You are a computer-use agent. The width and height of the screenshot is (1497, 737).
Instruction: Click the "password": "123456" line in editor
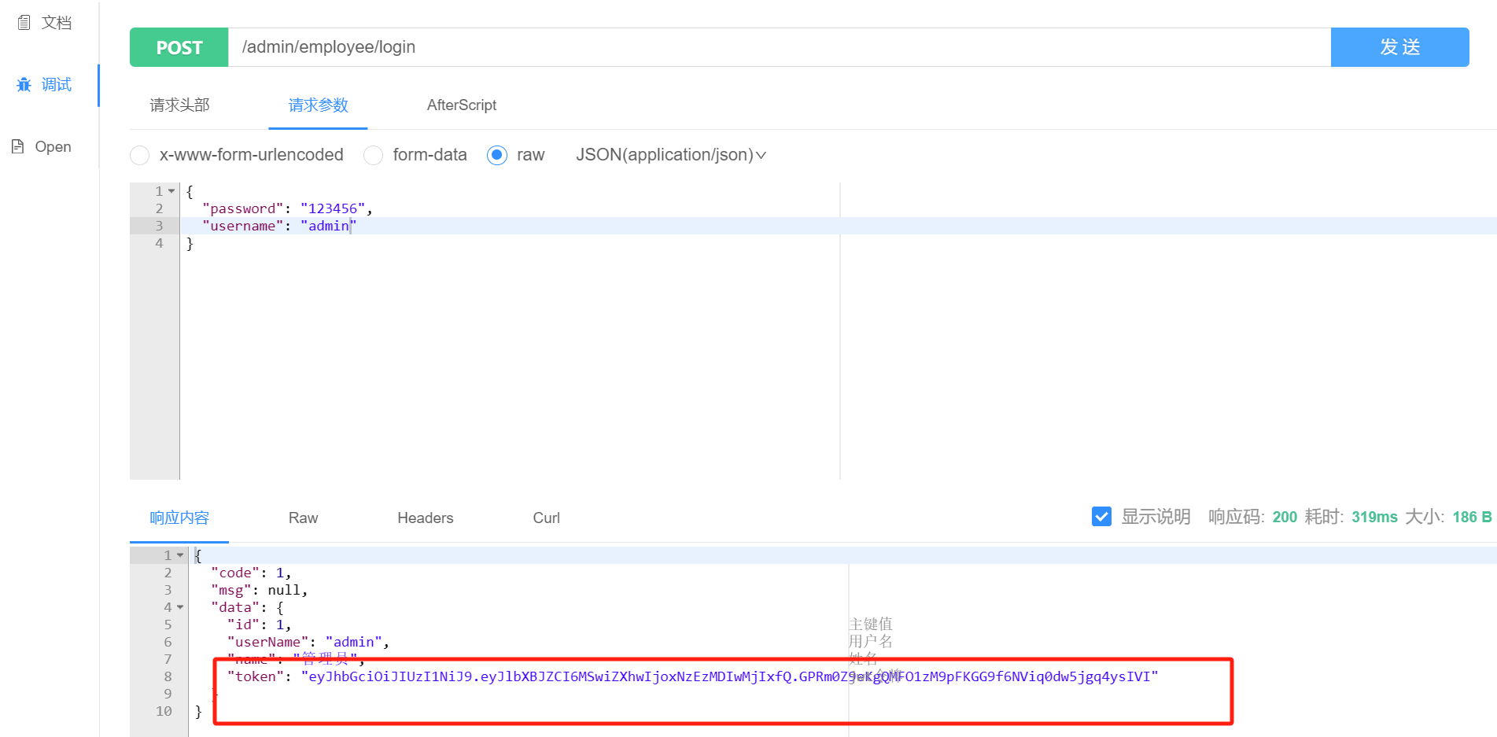(x=287, y=208)
